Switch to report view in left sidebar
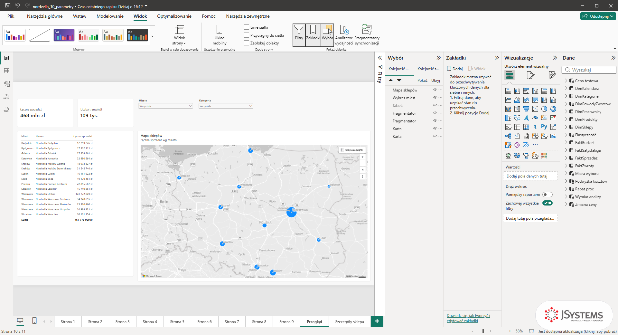Viewport: 618px width, 335px height. click(x=7, y=58)
